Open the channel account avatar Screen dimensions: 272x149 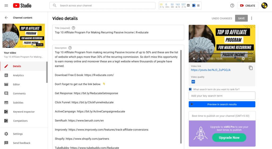[264, 6]
